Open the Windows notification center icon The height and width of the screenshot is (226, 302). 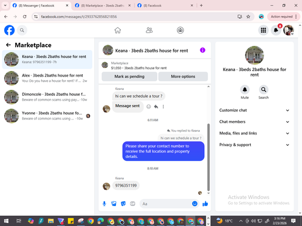[293, 221]
